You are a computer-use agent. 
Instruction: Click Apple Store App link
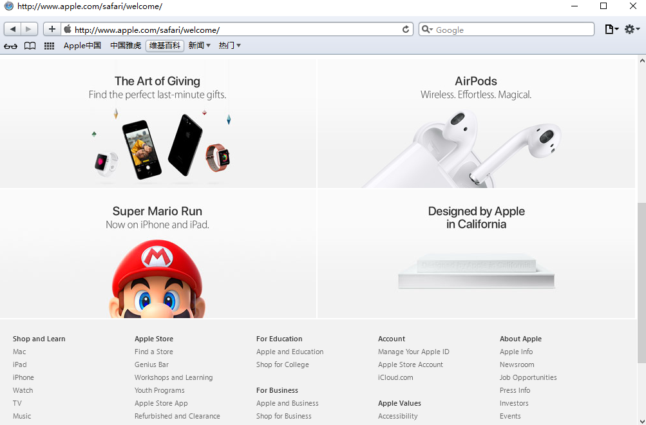pos(161,402)
